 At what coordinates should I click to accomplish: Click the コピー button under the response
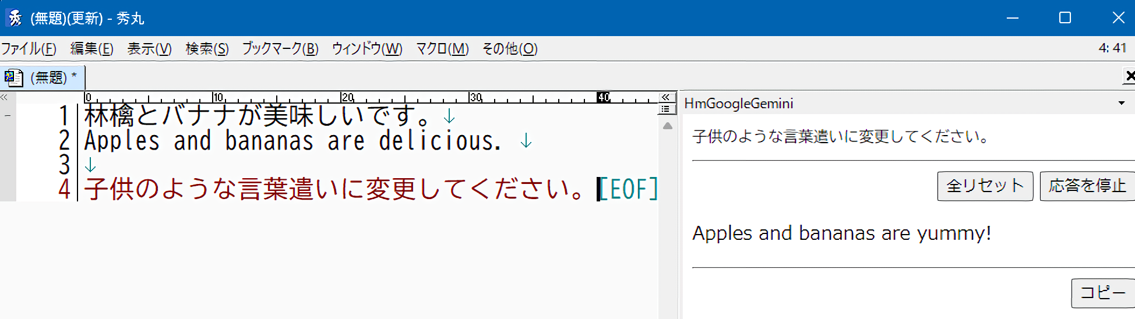(1102, 293)
